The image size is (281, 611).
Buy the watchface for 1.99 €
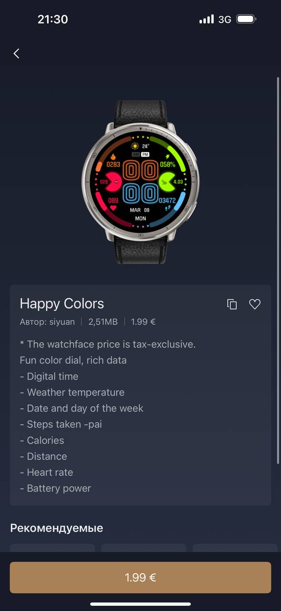point(140,578)
